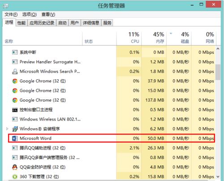Click the 腾讯QQ多客户端管理服务 icon

click(x=15, y=158)
